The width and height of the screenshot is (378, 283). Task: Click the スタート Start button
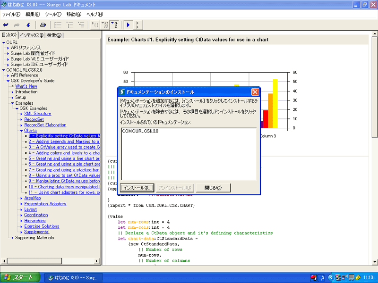click(20, 277)
